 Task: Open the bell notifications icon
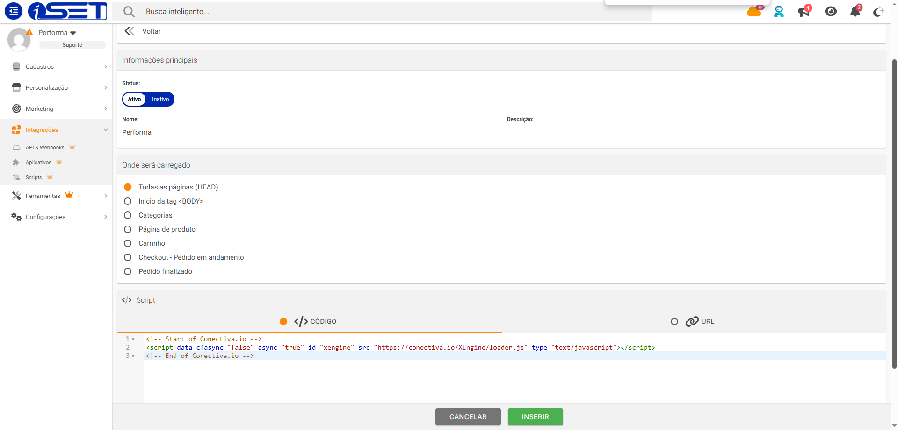pos(855,12)
